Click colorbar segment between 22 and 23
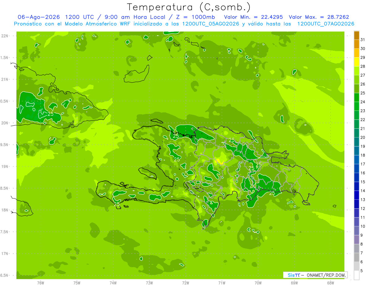Screen dimensions: 371x287 click(356, 115)
